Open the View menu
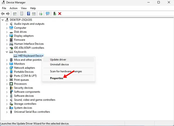The width and height of the screenshot is (174, 126). [x=24, y=8]
